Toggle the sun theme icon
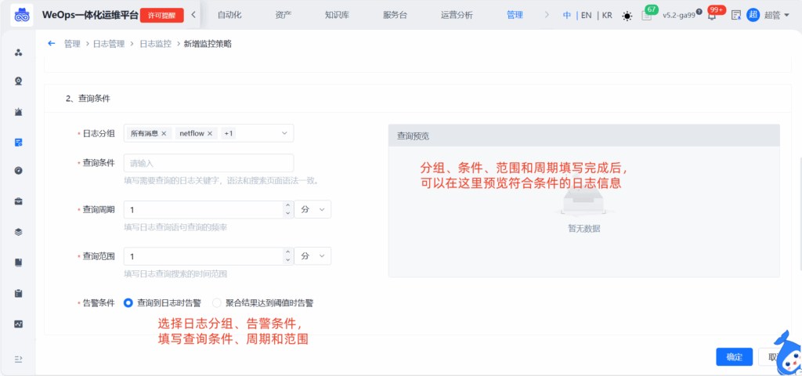Screen dimensions: 802x376 pos(627,16)
